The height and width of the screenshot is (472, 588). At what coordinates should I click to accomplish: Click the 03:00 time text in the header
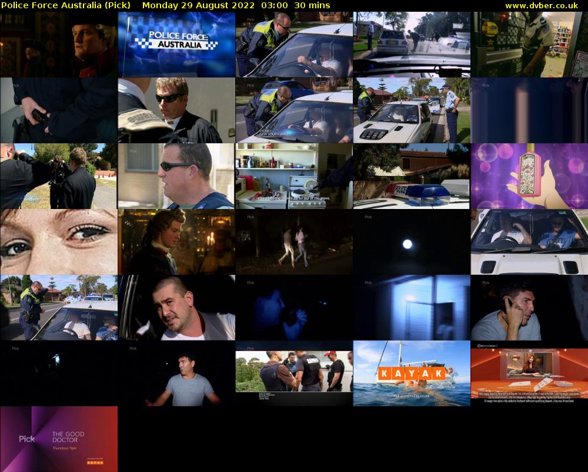pyautogui.click(x=275, y=6)
